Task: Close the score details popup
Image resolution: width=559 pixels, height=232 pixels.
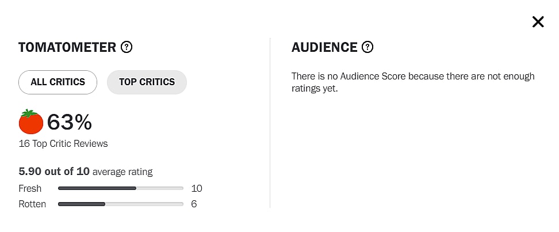Action: tap(538, 22)
